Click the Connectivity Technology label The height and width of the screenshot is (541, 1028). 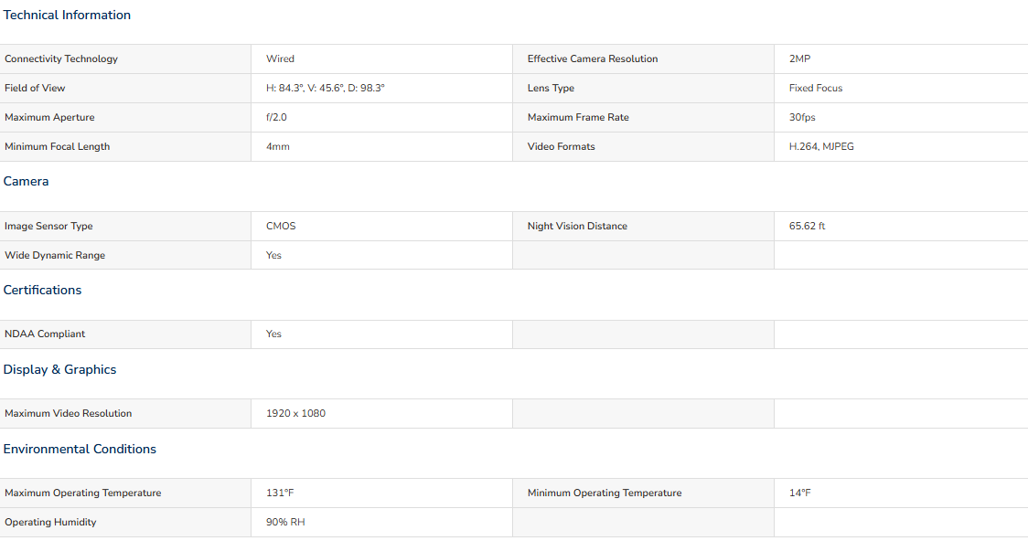coord(61,59)
